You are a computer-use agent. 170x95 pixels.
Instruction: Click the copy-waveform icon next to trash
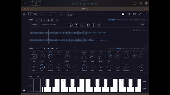[93, 25]
